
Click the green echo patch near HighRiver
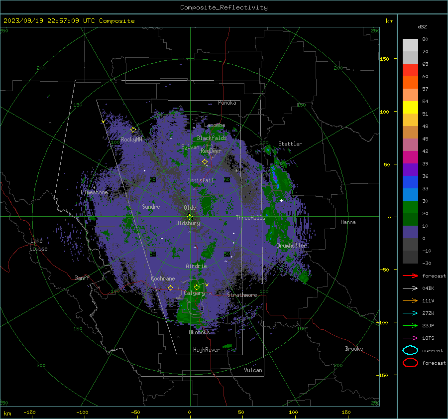(227, 346)
